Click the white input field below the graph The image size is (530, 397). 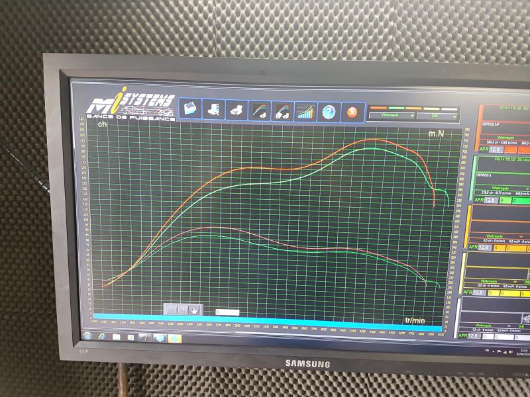point(227,312)
